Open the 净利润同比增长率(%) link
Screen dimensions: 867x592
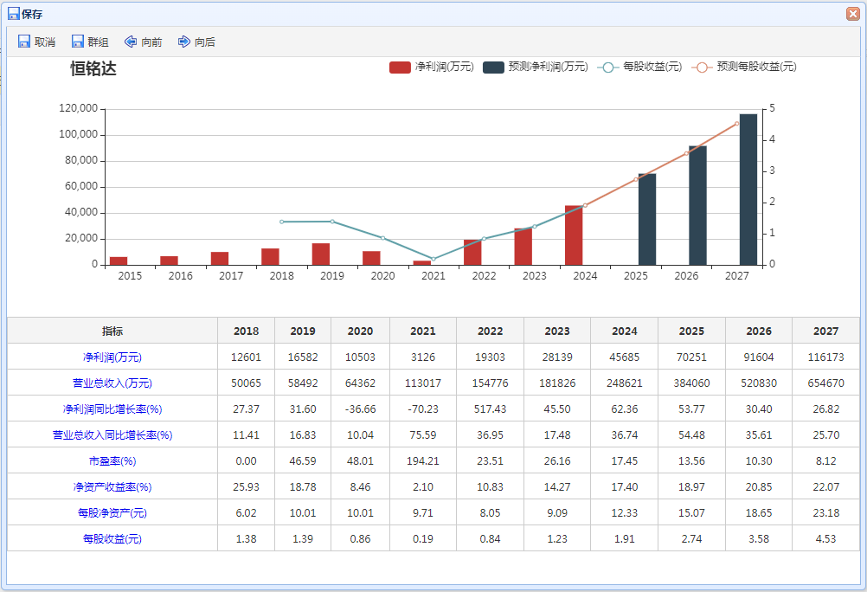(x=112, y=409)
